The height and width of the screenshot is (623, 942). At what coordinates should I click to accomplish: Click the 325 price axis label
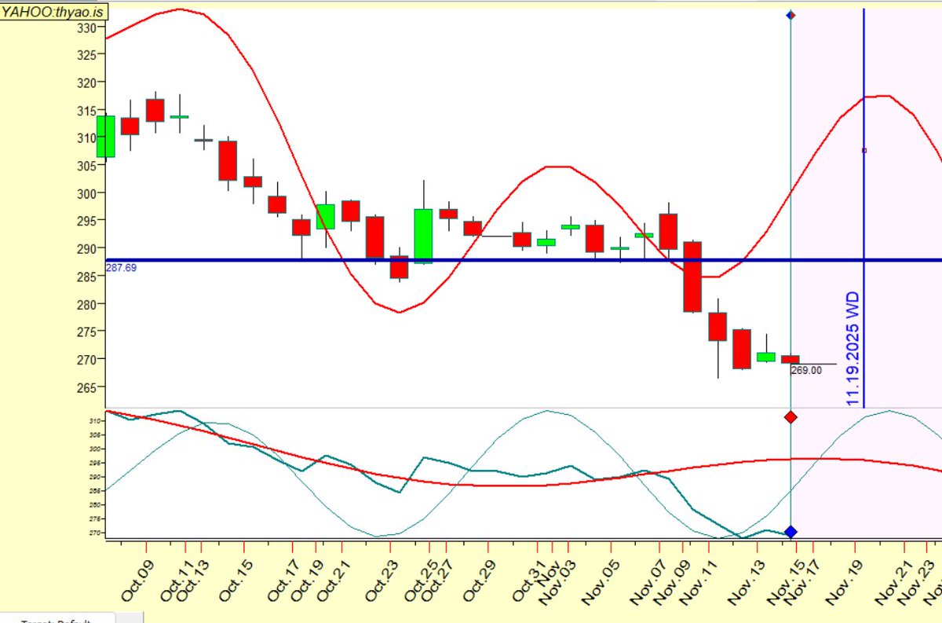tap(85, 55)
